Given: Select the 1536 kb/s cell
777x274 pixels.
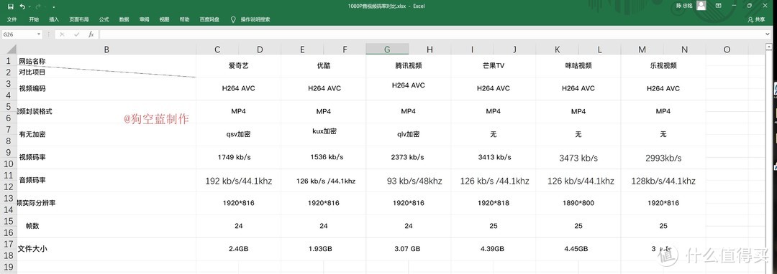Looking at the screenshot, I should [324, 158].
